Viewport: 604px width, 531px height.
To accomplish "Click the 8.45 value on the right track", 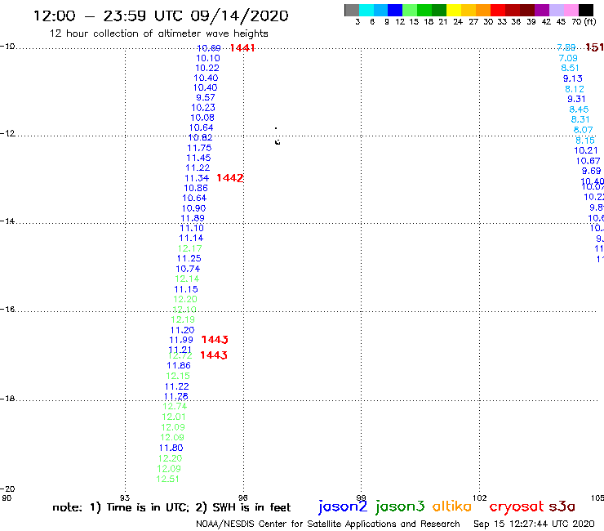I will (579, 109).
